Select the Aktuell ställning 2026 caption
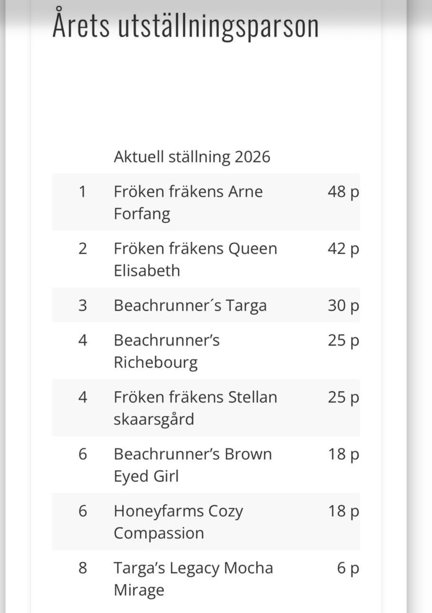The width and height of the screenshot is (432, 613). click(192, 157)
